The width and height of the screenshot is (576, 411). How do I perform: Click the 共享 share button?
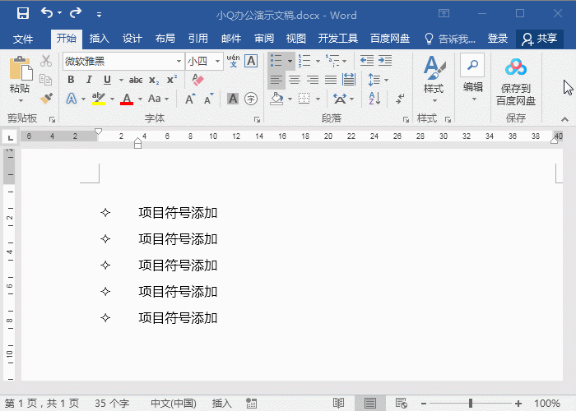pyautogui.click(x=540, y=39)
